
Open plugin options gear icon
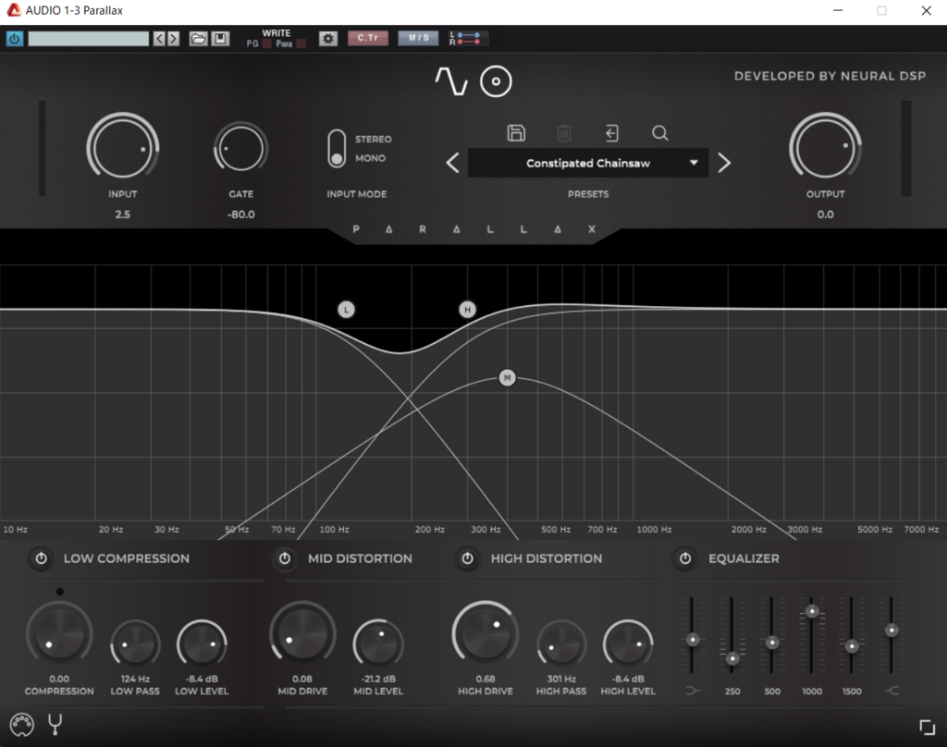point(328,39)
